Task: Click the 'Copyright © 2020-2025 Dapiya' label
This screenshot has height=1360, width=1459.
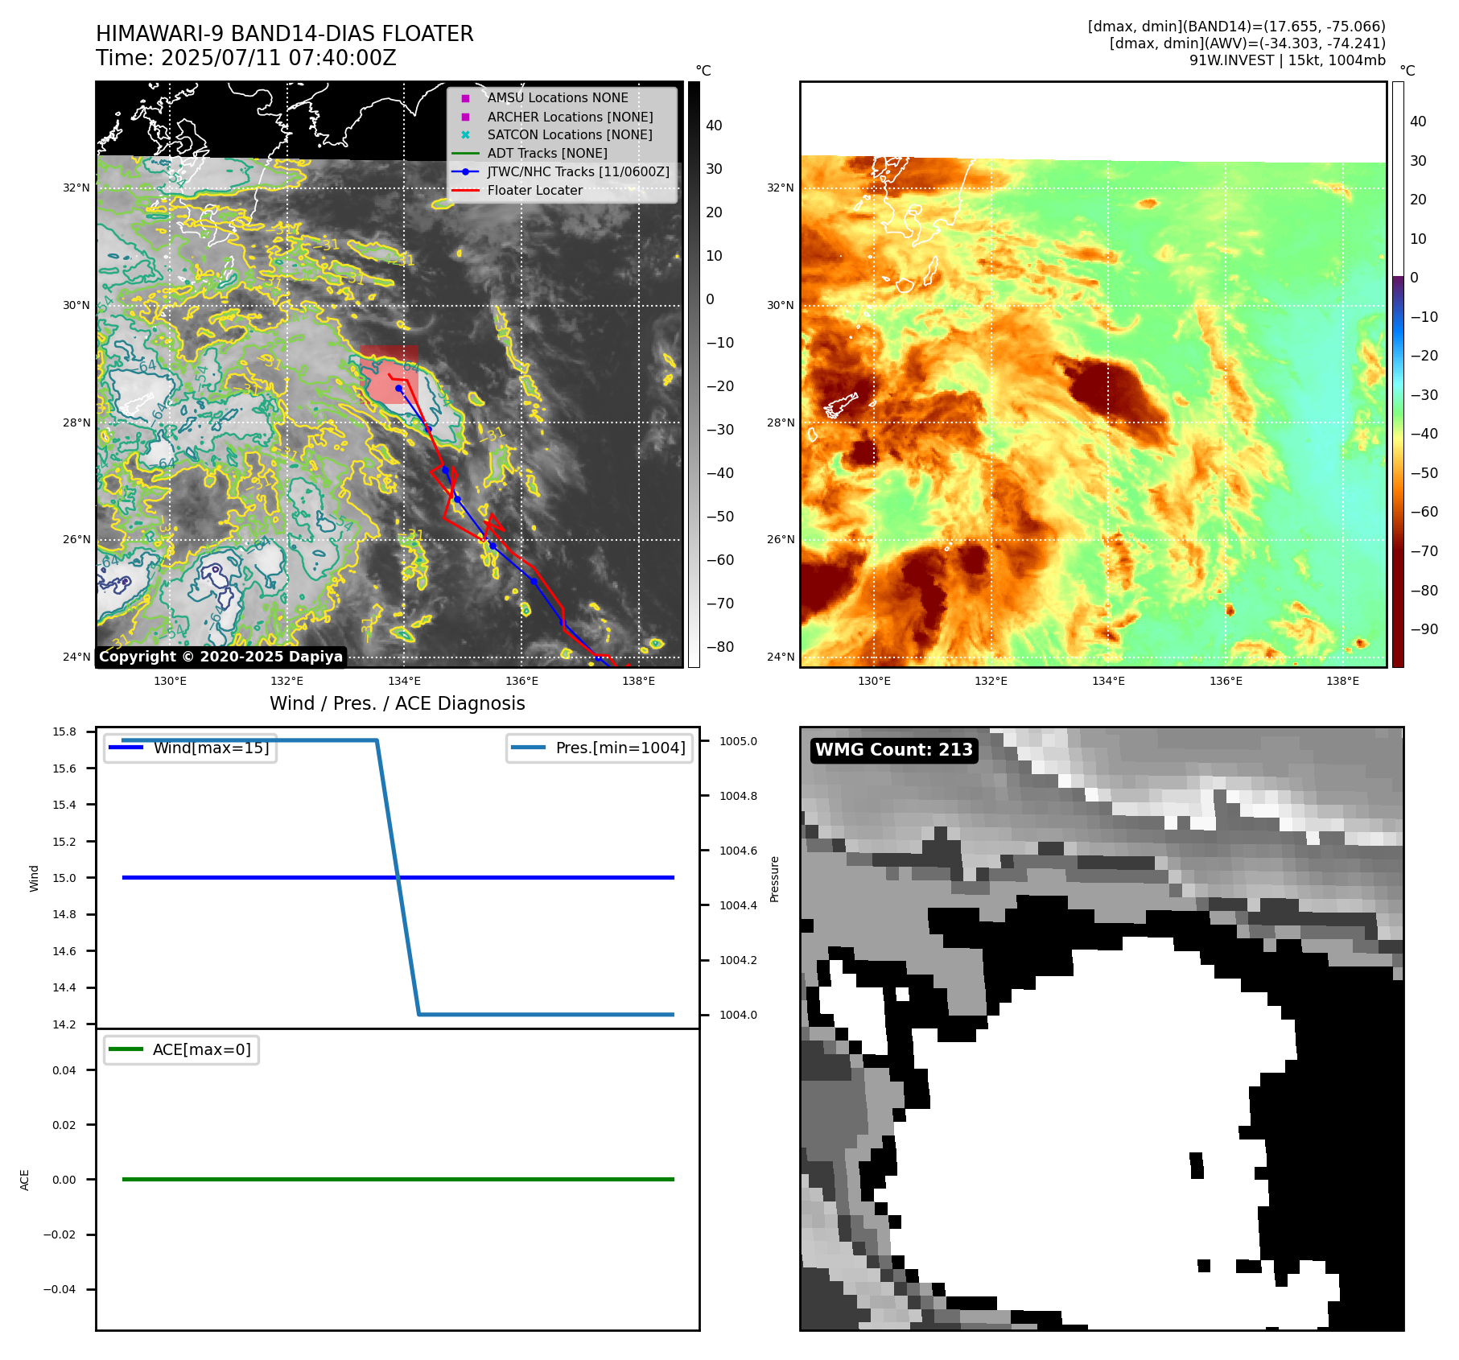Action: click(221, 657)
